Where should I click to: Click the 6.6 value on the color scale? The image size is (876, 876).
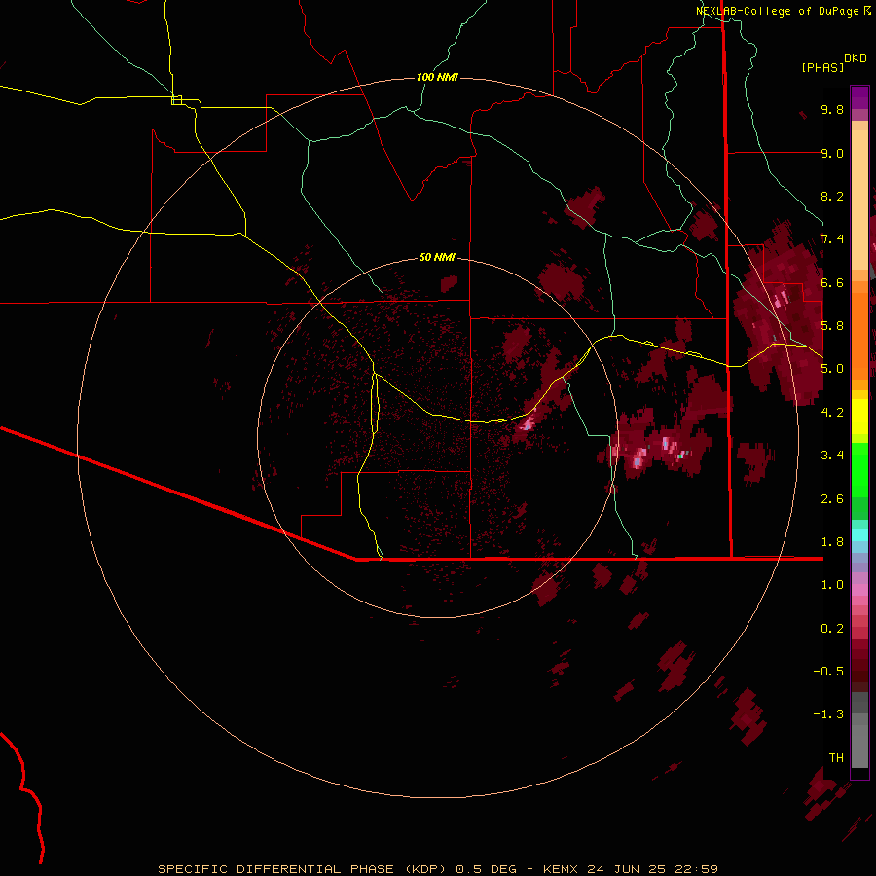pos(832,282)
